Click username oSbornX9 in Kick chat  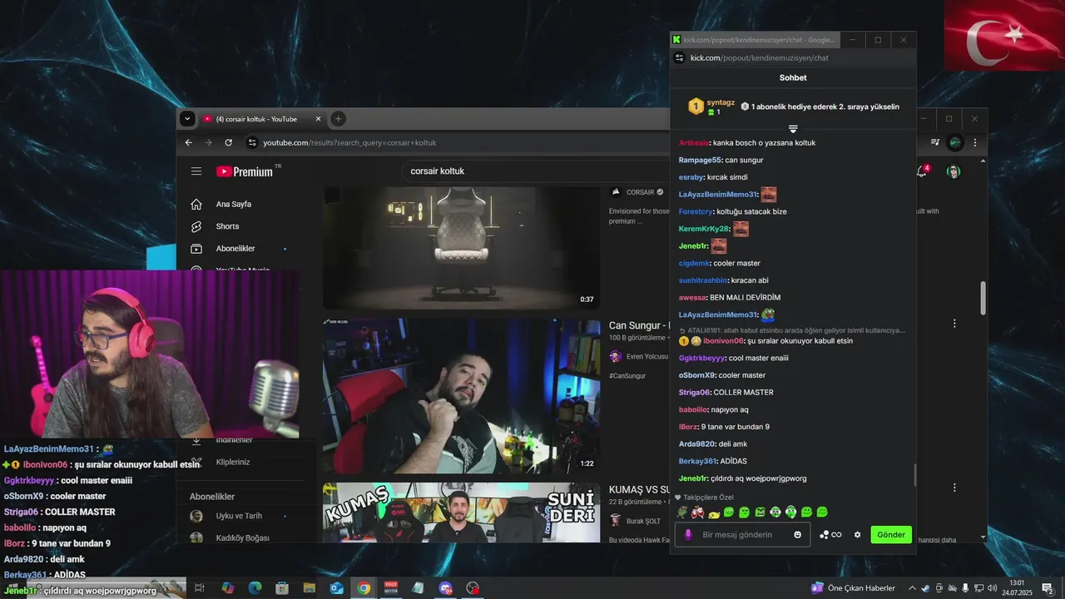[697, 375]
